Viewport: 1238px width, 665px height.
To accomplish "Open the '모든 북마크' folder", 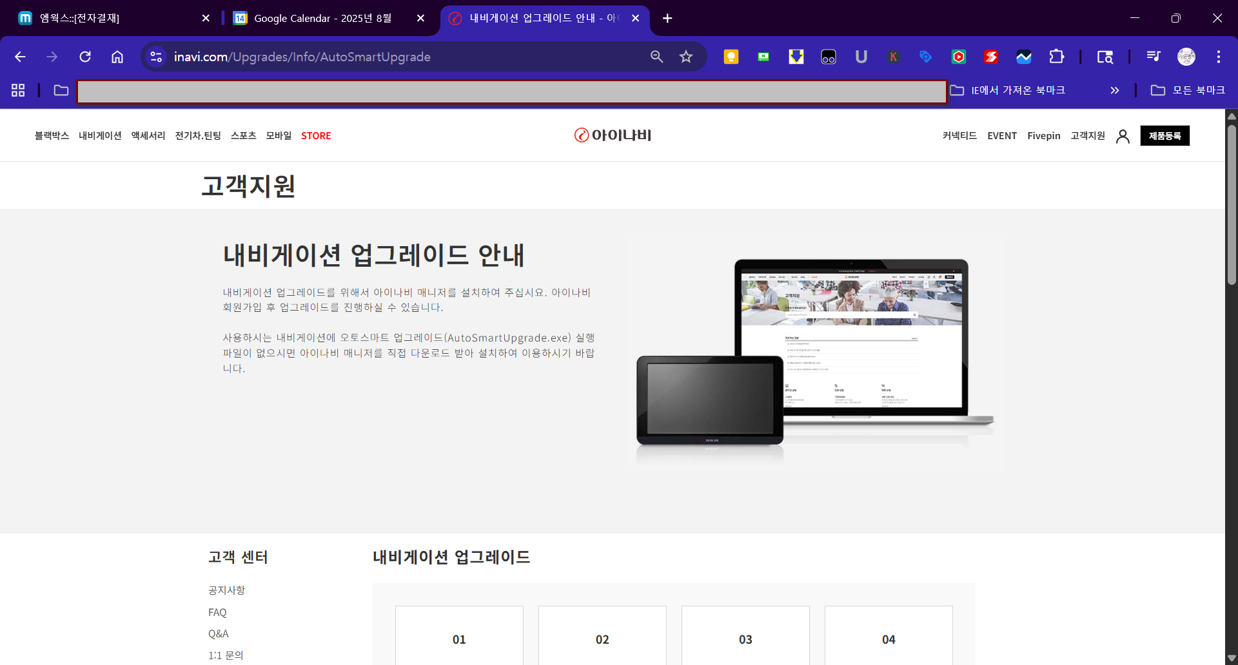I will tap(1188, 90).
